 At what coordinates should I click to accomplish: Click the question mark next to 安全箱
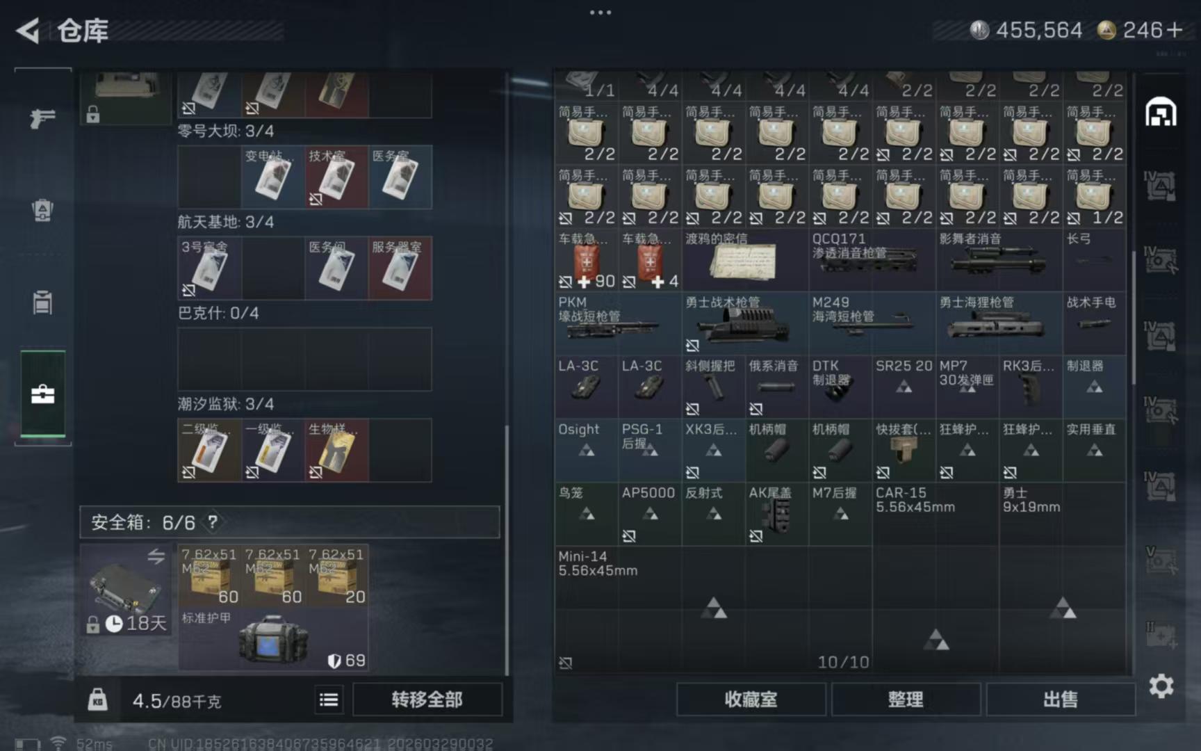(213, 522)
